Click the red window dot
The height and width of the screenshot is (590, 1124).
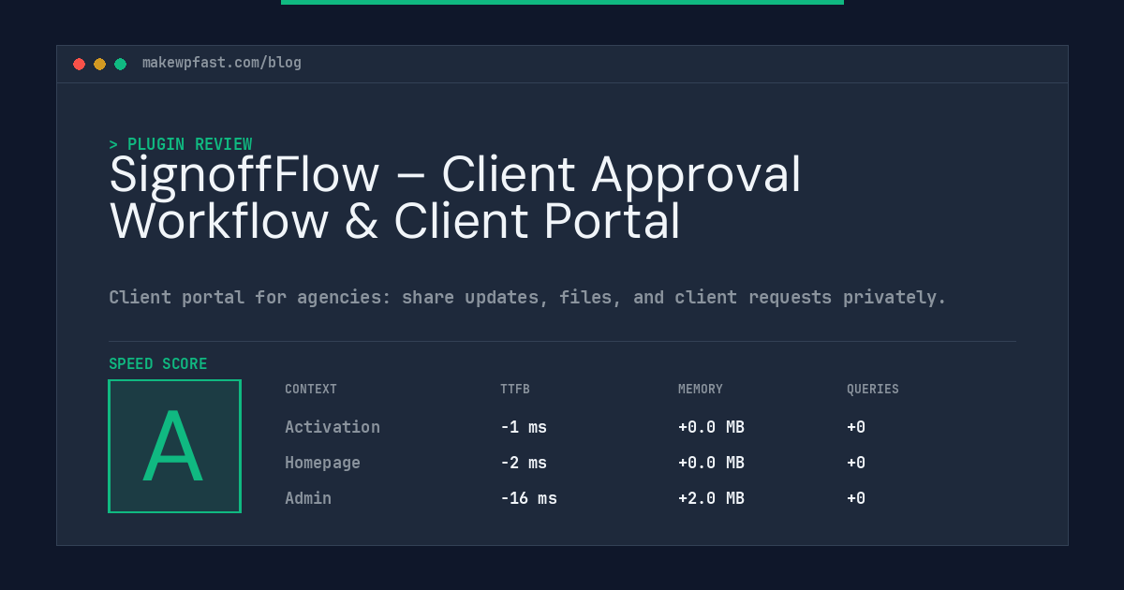coord(80,64)
